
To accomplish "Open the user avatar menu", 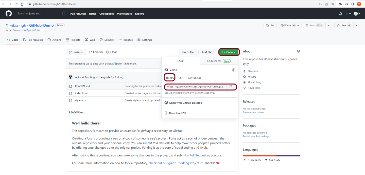I will [x=357, y=14].
